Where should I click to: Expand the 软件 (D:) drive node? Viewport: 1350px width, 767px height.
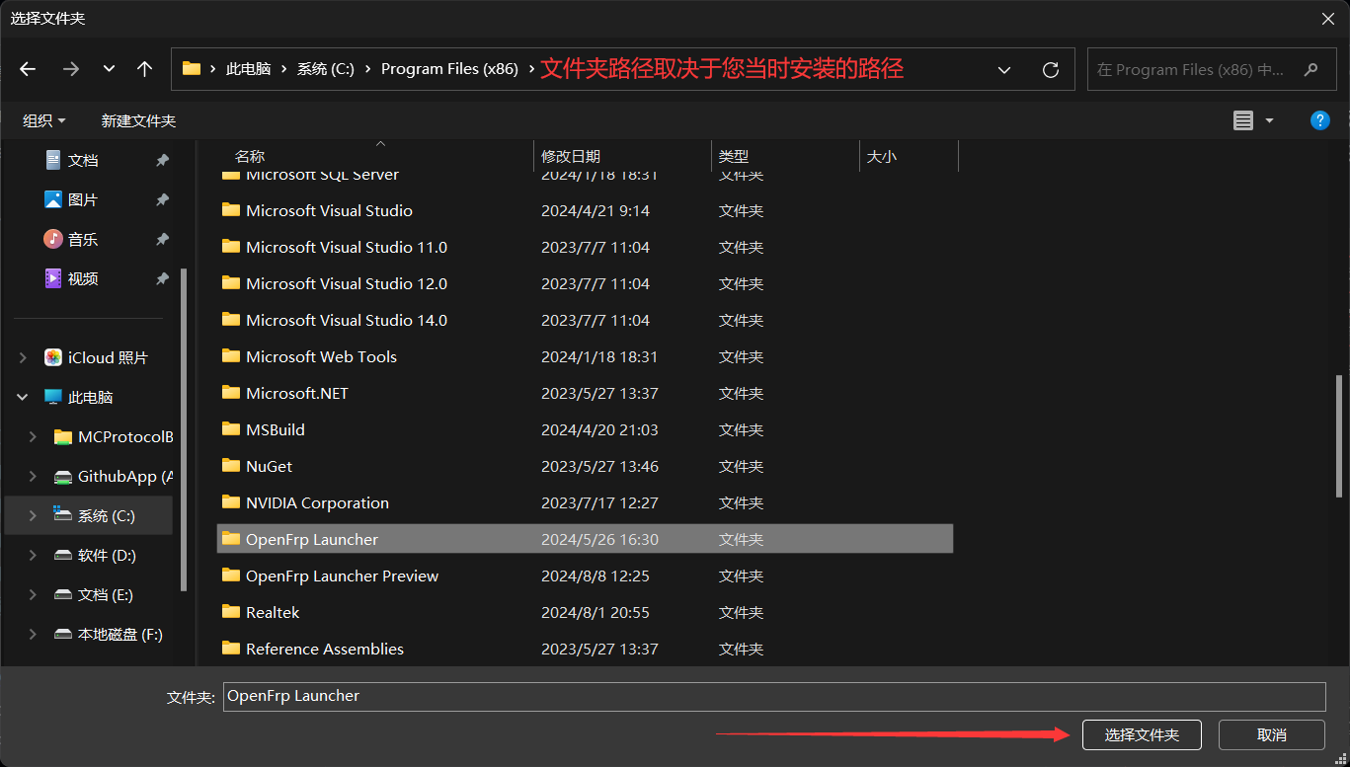(x=33, y=555)
